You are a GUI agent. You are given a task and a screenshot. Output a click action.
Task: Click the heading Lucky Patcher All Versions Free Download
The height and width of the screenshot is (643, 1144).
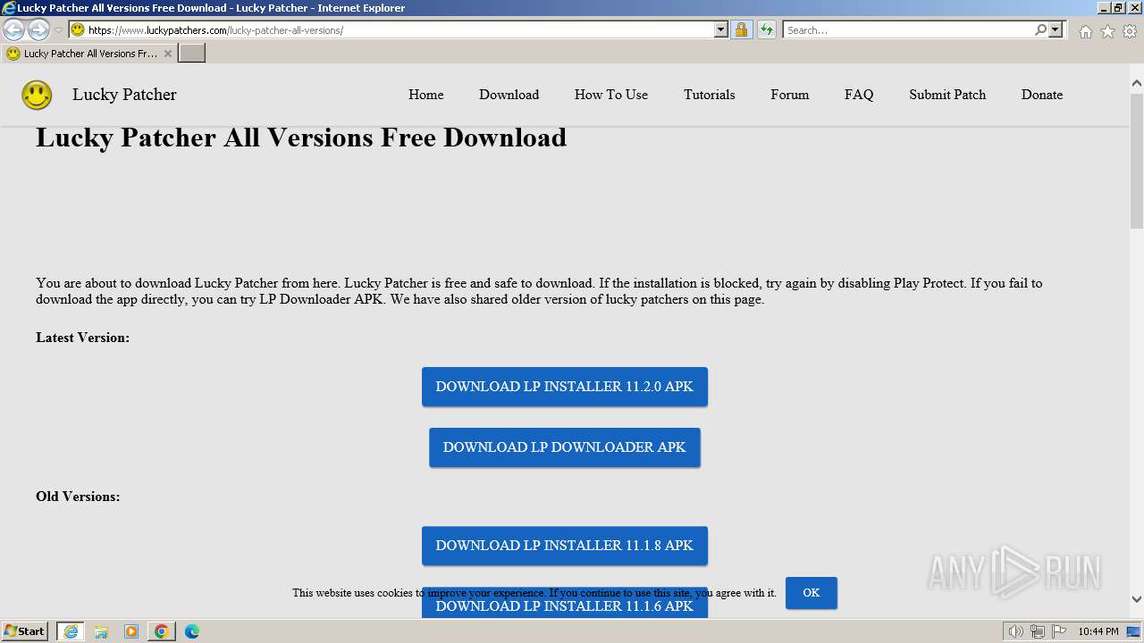click(301, 138)
